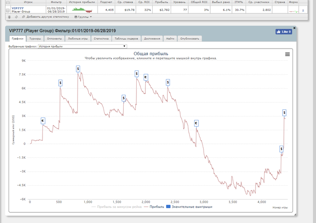Open the 'Статистика' tab
This screenshot has height=223, width=316.
101,39
